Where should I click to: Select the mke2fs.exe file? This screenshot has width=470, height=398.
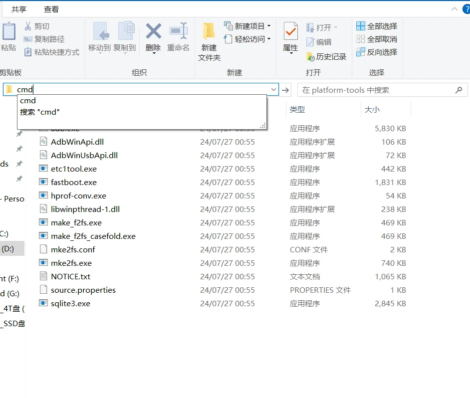71,263
